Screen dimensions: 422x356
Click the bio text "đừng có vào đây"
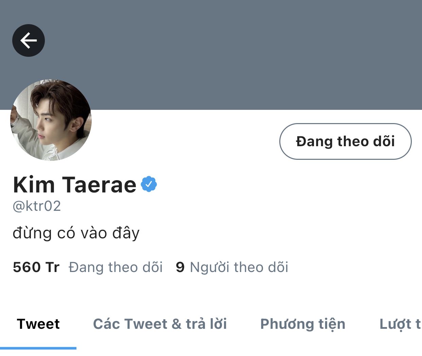(x=76, y=233)
